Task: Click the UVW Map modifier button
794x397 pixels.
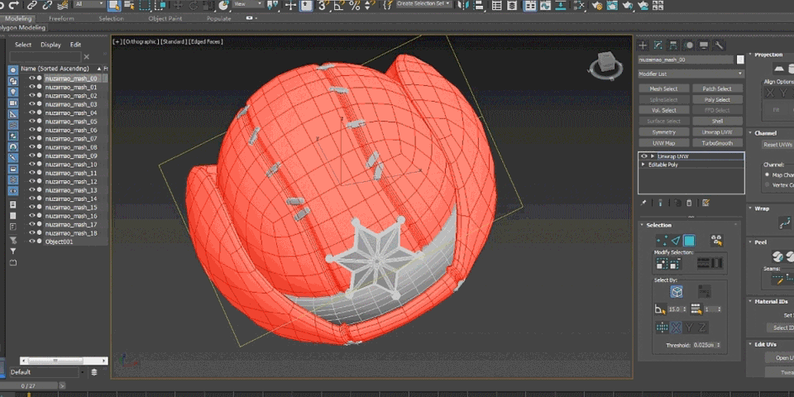Action: click(664, 143)
